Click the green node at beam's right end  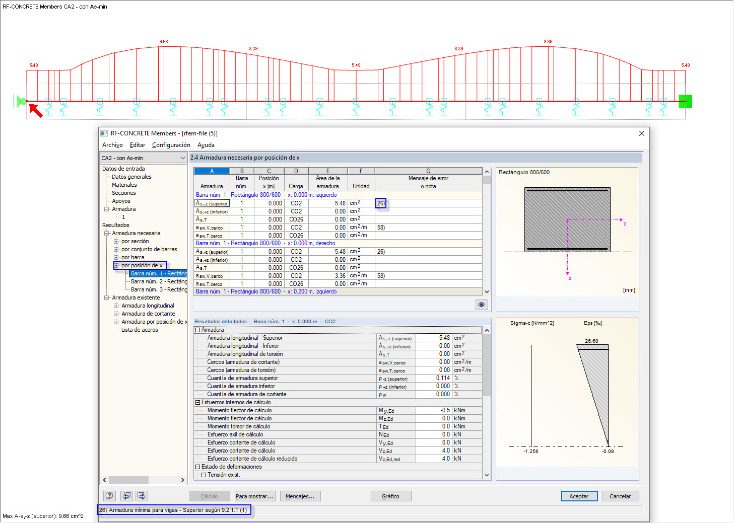685,101
